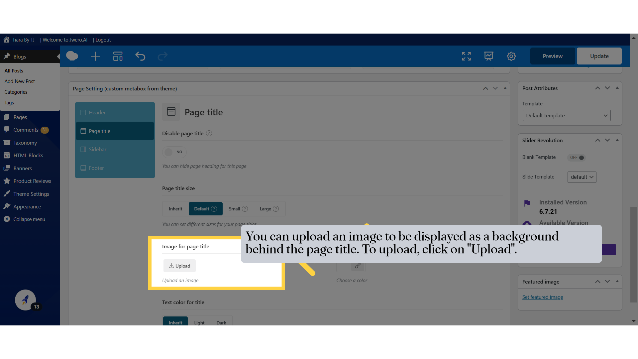Click the add new element plus icon

click(x=95, y=56)
